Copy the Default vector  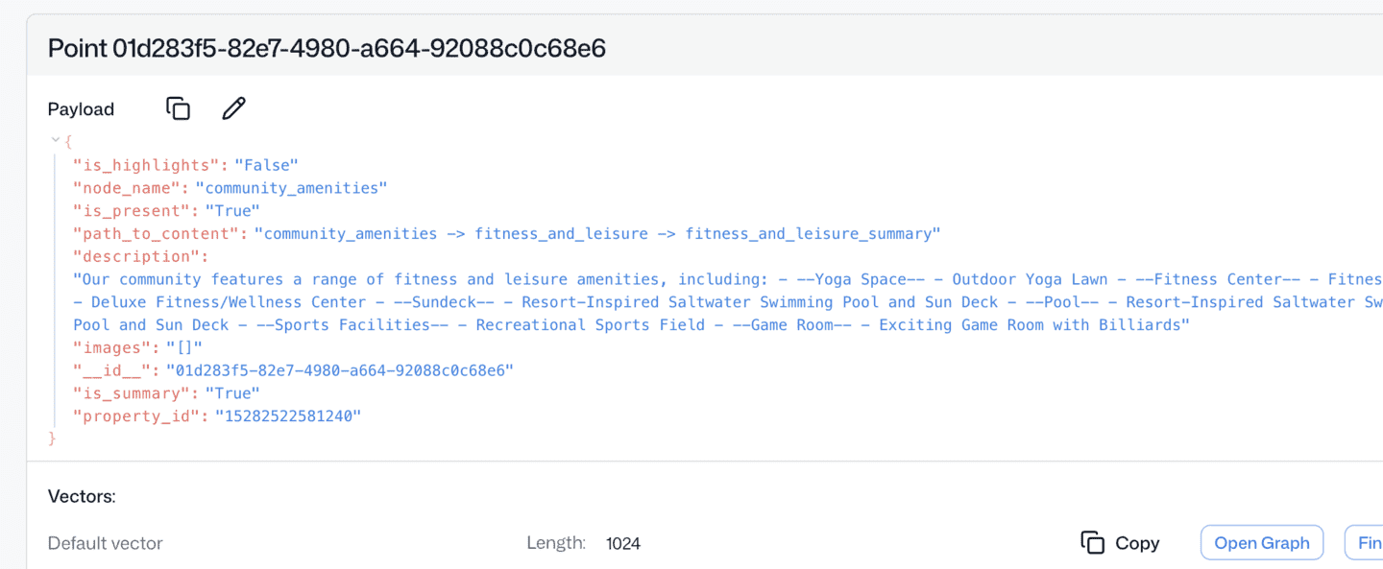[x=1120, y=543]
